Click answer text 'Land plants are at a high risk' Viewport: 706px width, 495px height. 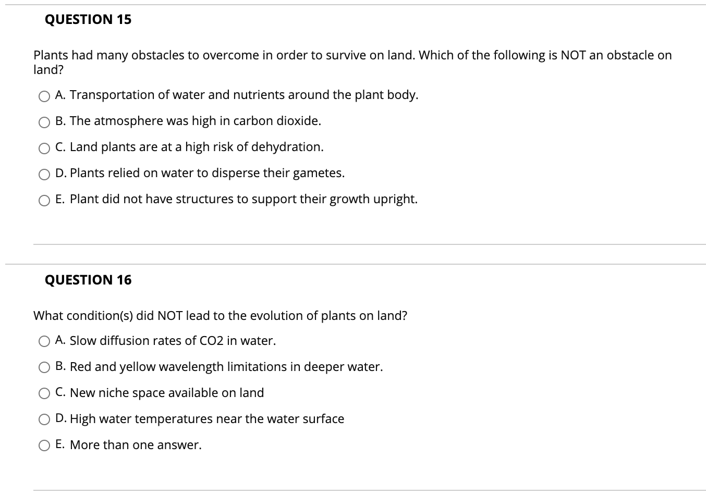point(189,147)
